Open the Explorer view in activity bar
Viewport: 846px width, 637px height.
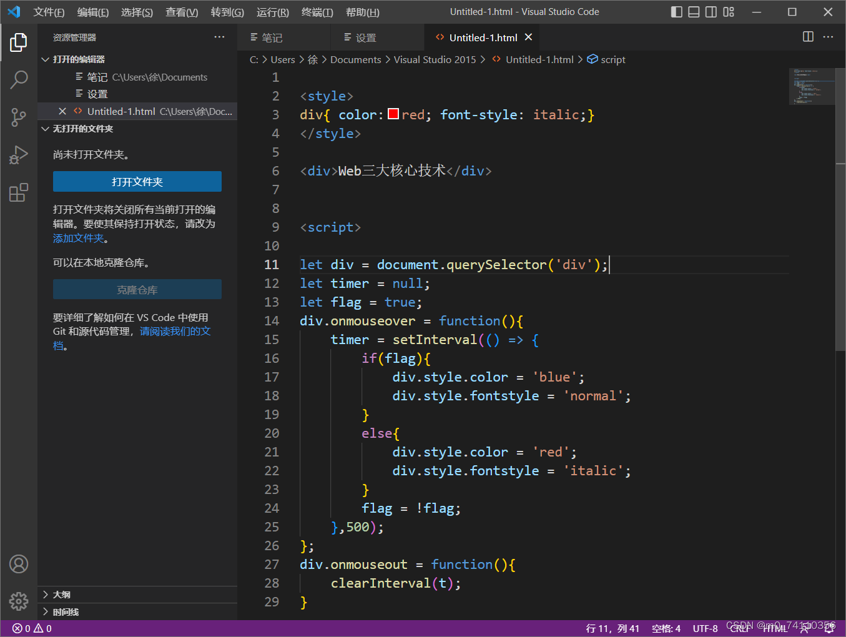19,42
